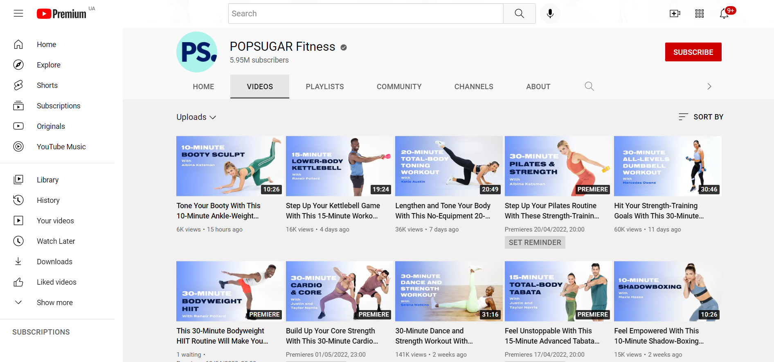774x362 pixels.
Task: Click the Your videos icon
Action: point(18,220)
